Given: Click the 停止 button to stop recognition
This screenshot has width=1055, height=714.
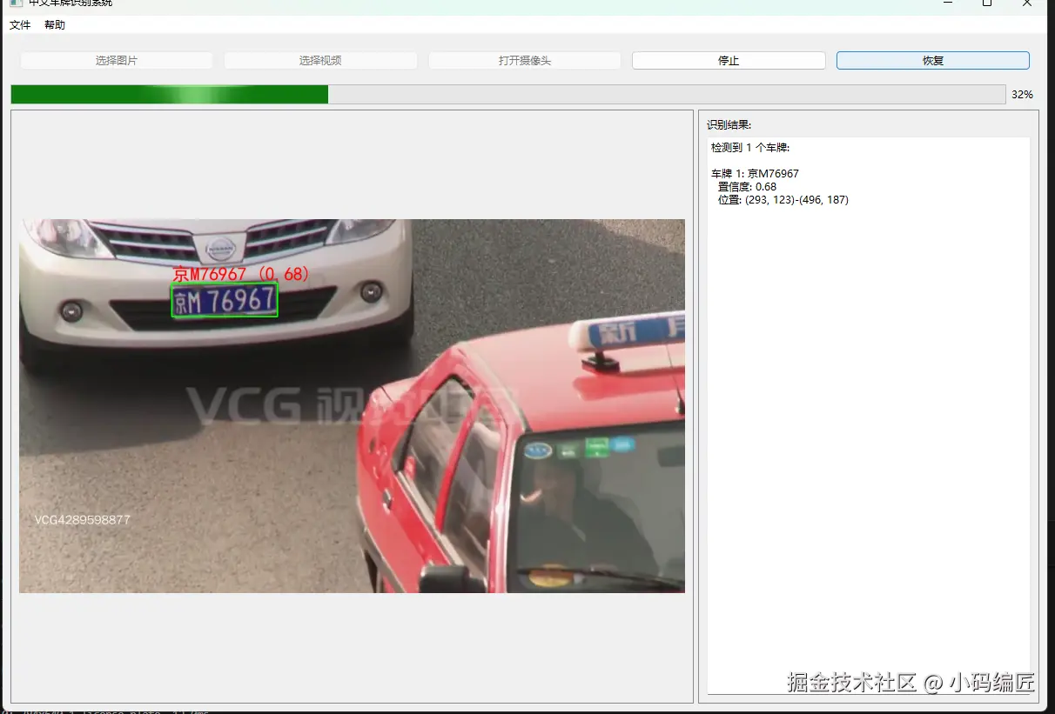Looking at the screenshot, I should click(728, 60).
